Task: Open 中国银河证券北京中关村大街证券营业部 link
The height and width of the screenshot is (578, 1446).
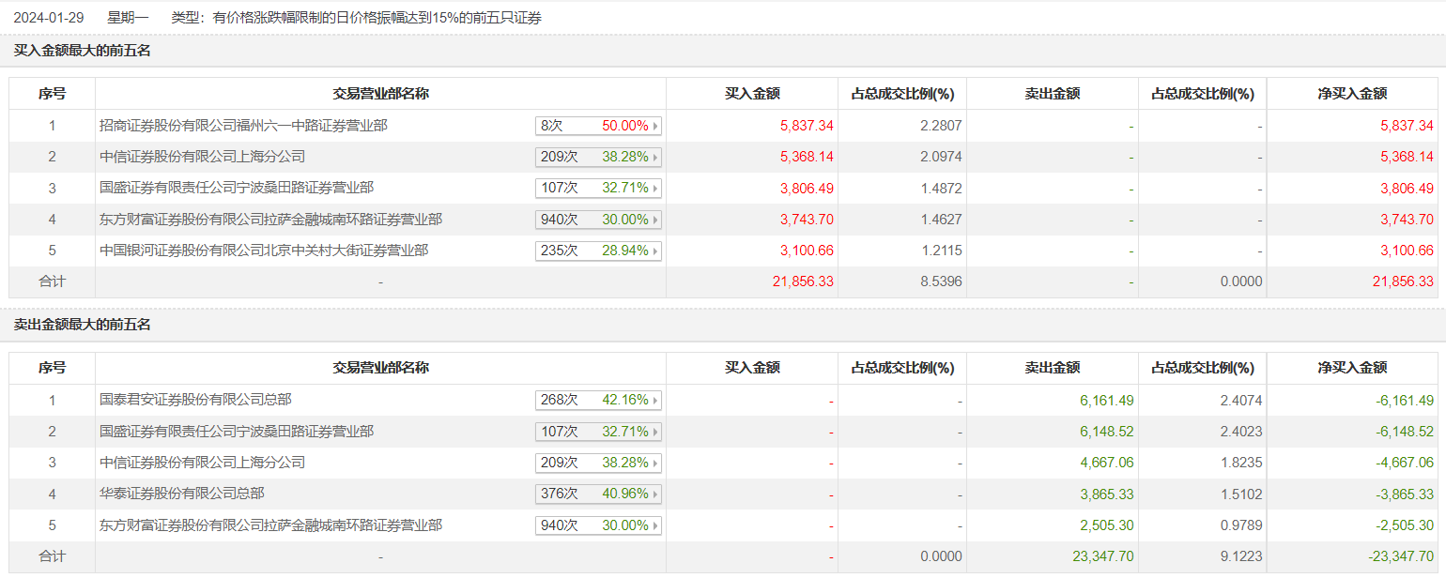Action: [x=264, y=251]
